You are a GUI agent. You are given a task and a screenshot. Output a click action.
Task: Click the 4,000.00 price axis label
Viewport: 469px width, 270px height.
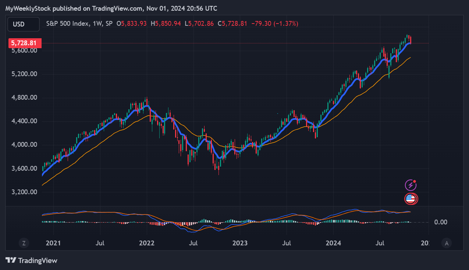click(x=24, y=145)
